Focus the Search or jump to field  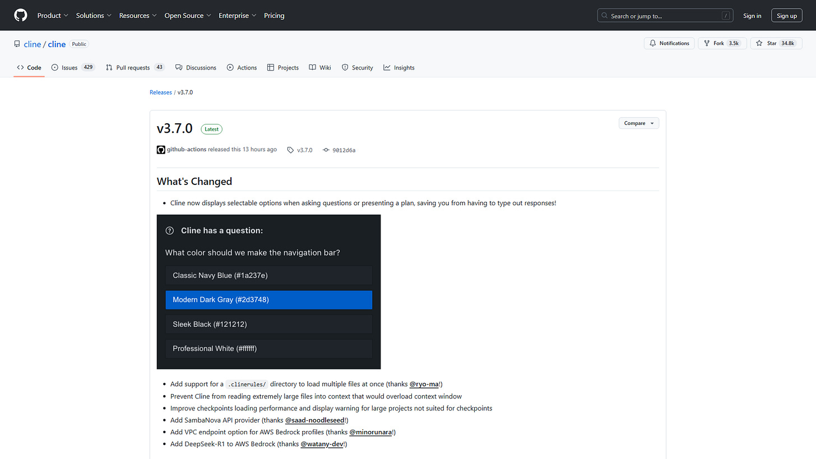[x=665, y=16]
